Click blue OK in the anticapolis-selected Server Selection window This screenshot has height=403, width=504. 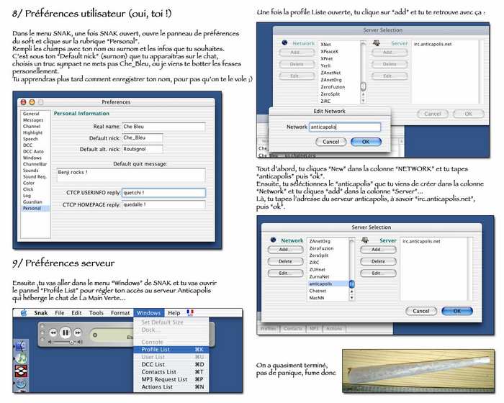tap(457, 311)
